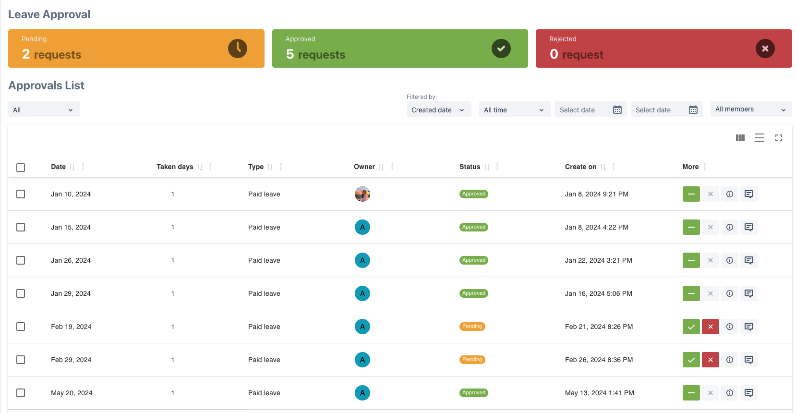796x413 pixels.
Task: Click the Pending requests summary card
Action: tap(136, 49)
